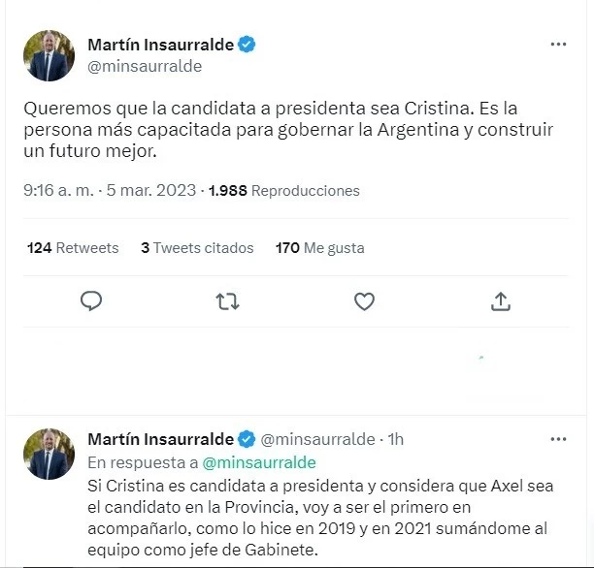Click Martín Insaurralde name on main tweet

point(160,45)
